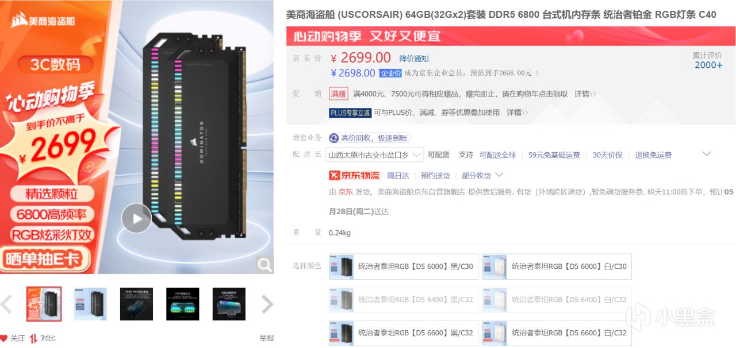Click the 高价回收 recycle icon
The width and height of the screenshot is (736, 348).
(x=333, y=138)
